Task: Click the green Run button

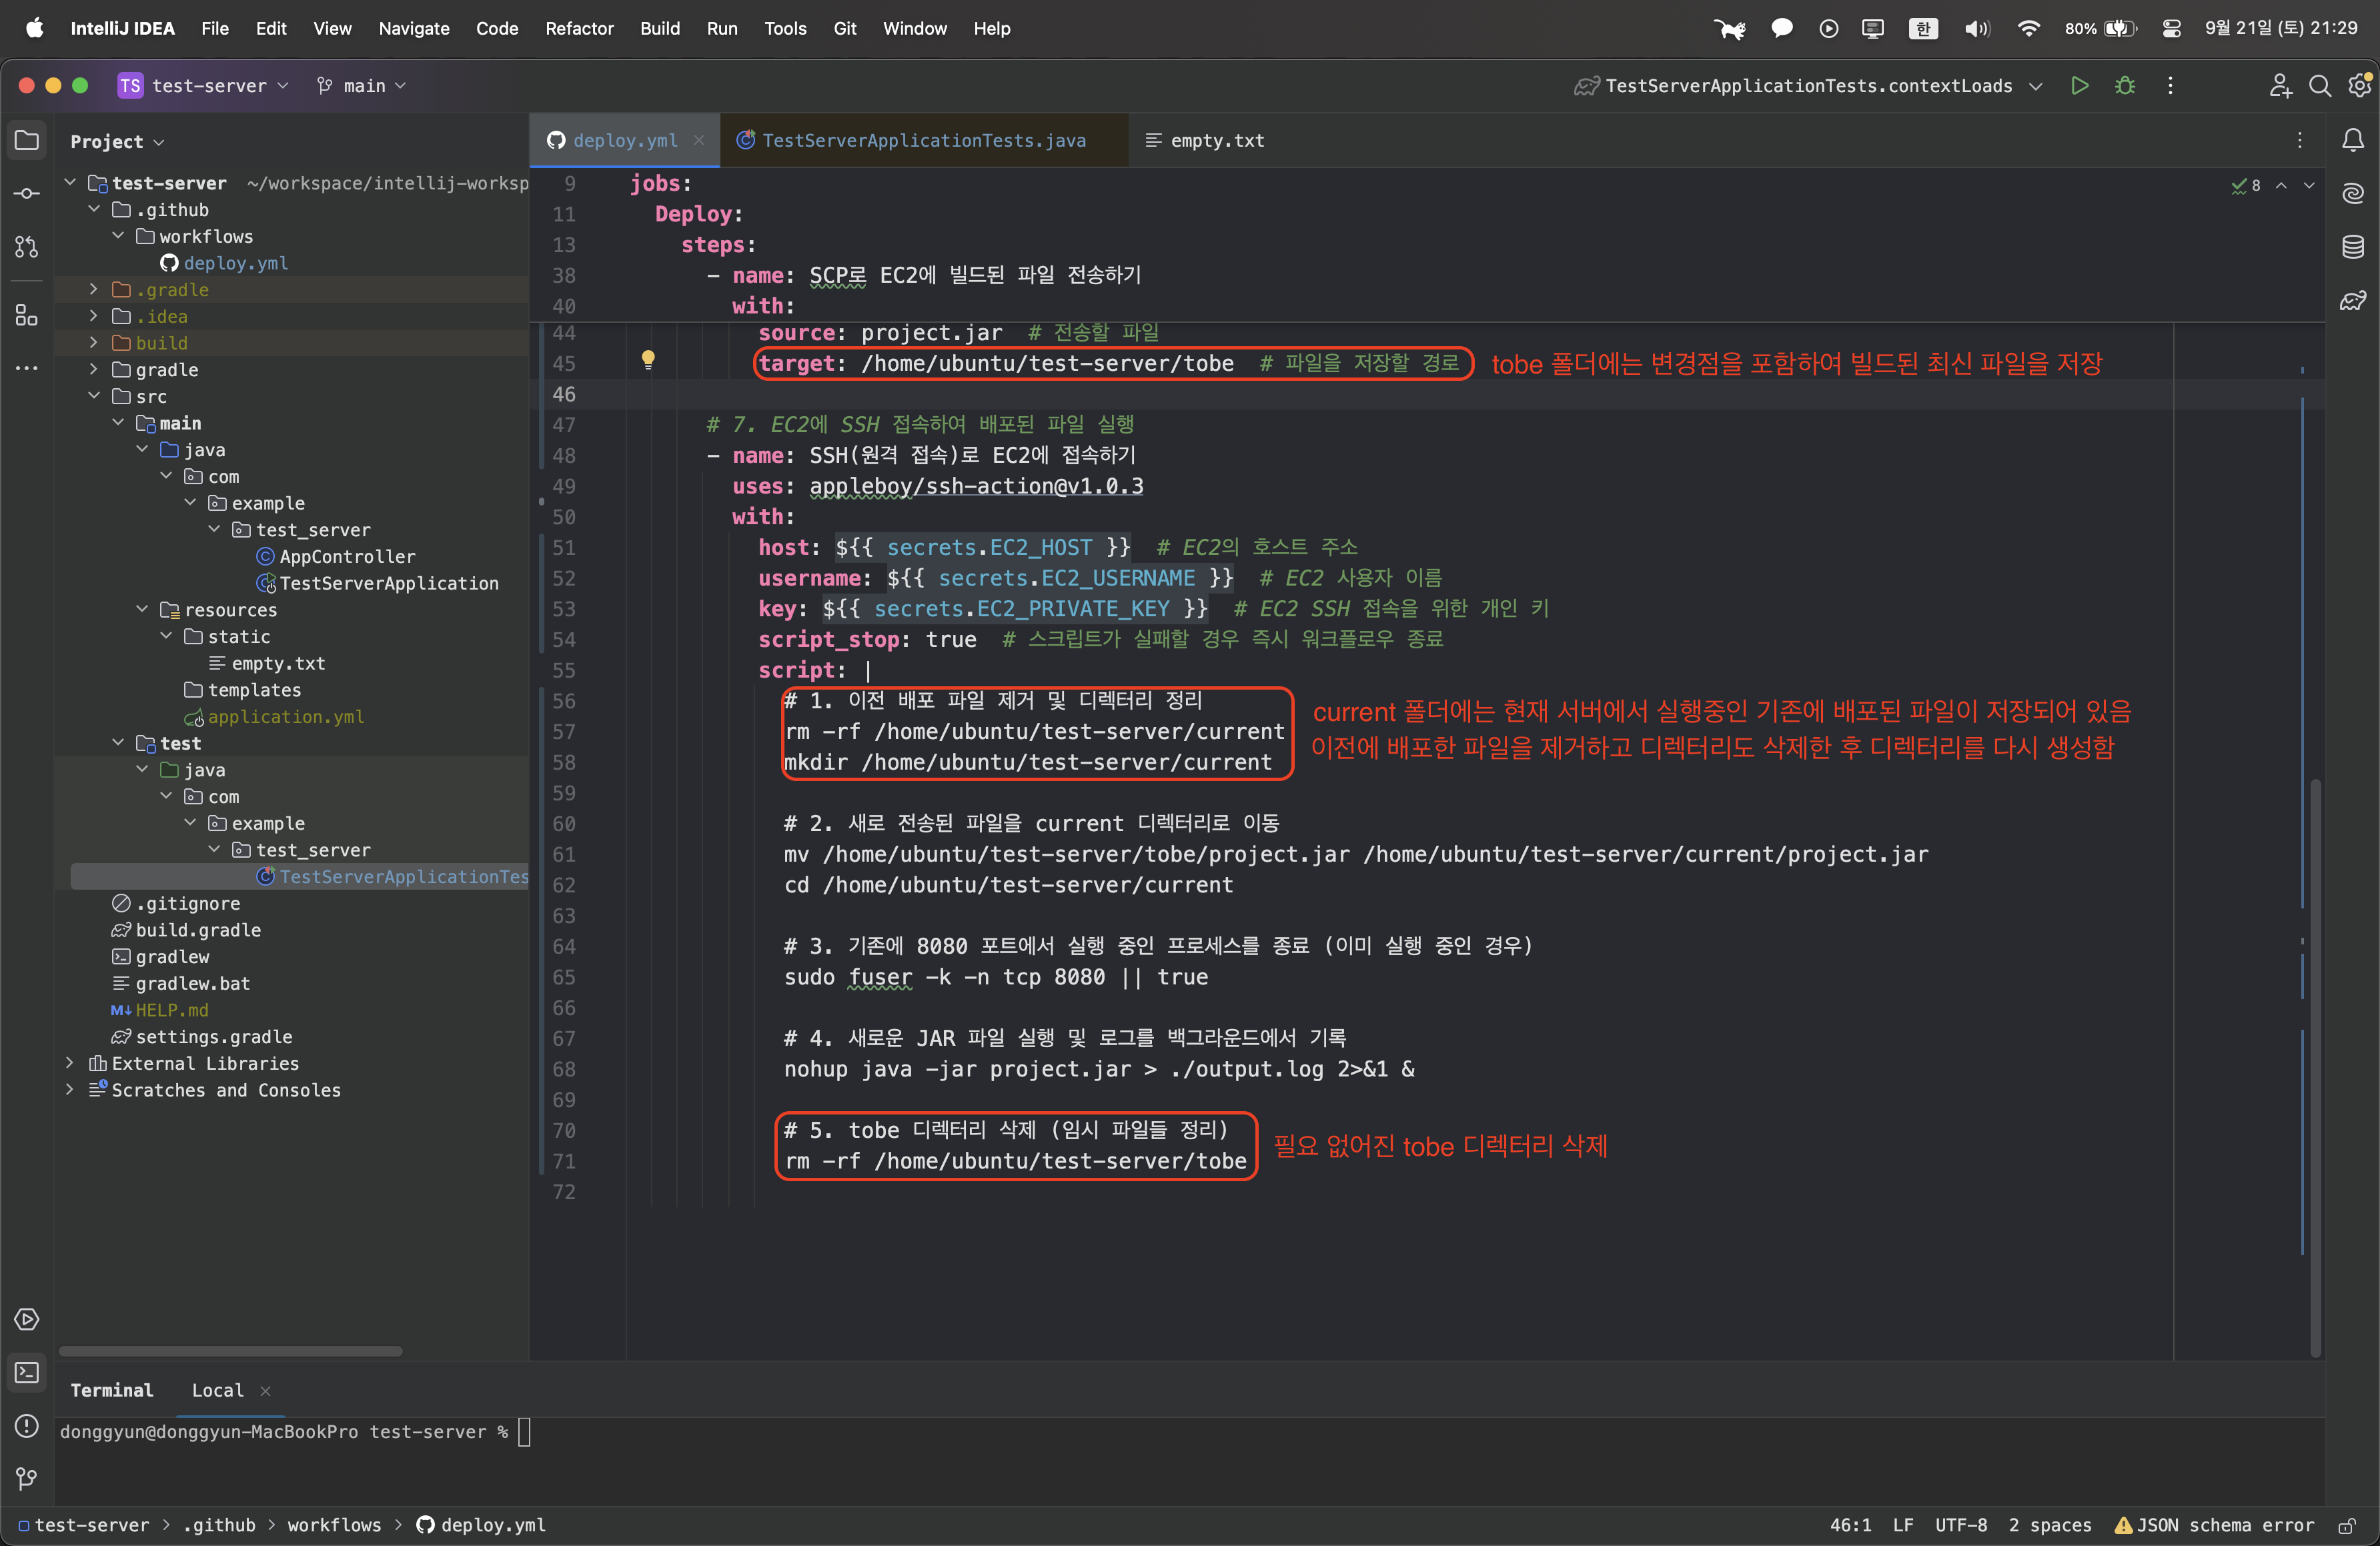Action: 2079,86
